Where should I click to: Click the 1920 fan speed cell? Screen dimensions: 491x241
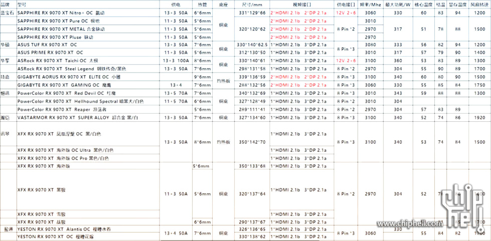pyautogui.click(x=479, y=118)
